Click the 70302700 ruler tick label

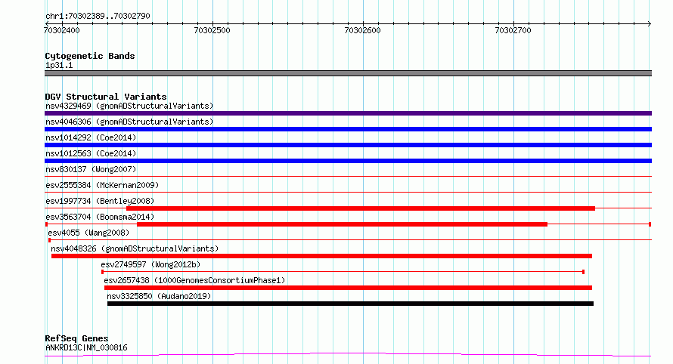[x=513, y=30]
